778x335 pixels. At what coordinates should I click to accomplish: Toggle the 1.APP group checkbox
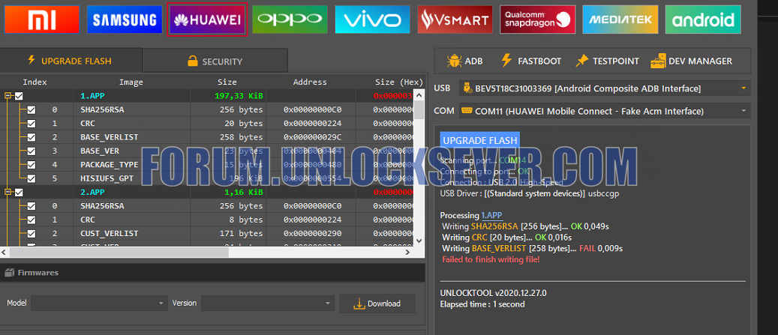[x=19, y=96]
